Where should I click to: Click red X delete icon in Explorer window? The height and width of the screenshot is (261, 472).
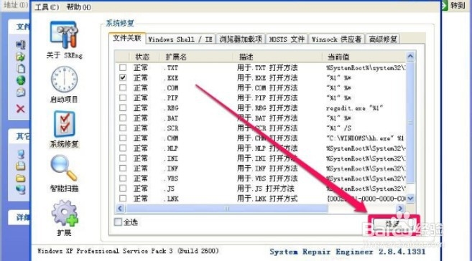pyautogui.click(x=20, y=108)
